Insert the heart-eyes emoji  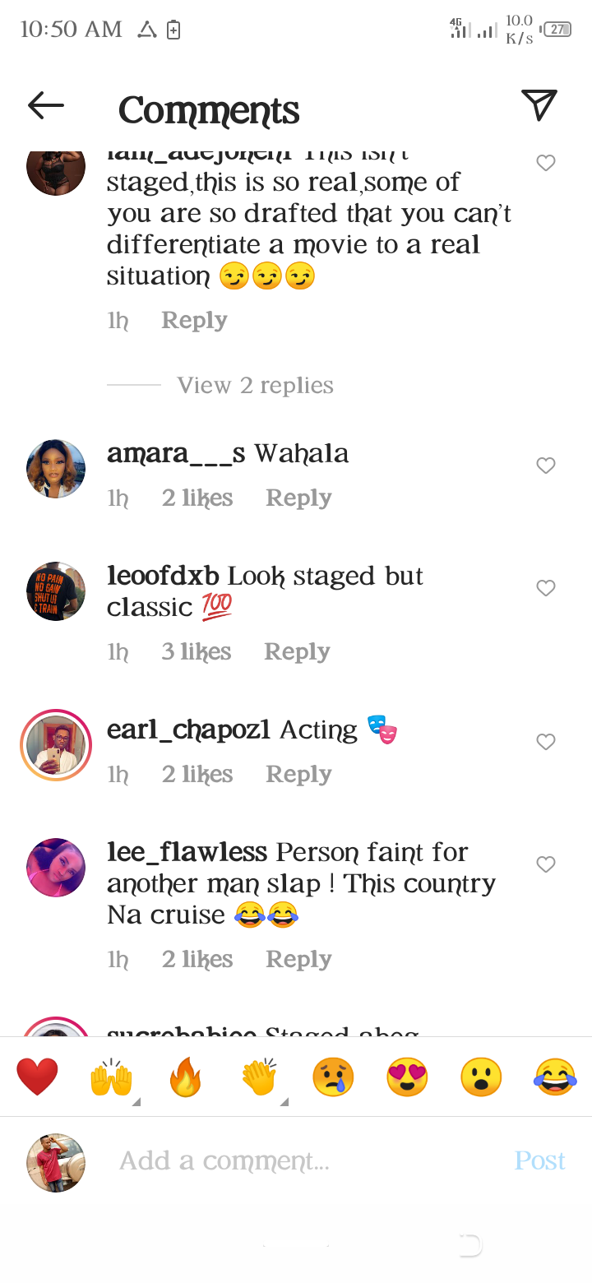pos(407,1077)
